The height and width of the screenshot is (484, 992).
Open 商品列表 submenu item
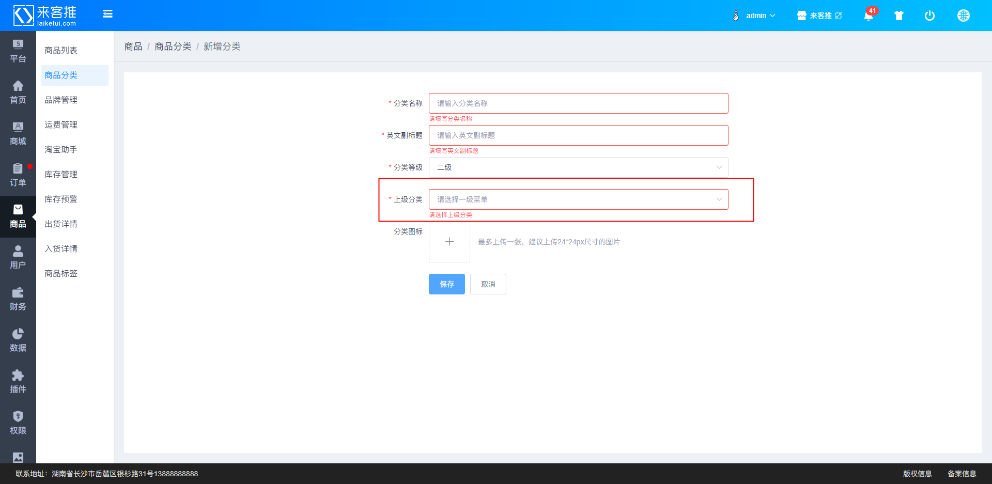(75, 50)
